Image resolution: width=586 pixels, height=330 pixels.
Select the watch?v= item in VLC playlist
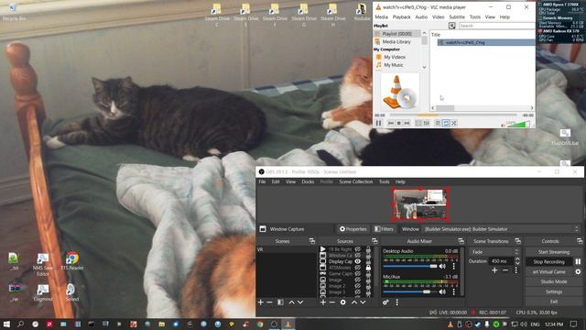486,43
